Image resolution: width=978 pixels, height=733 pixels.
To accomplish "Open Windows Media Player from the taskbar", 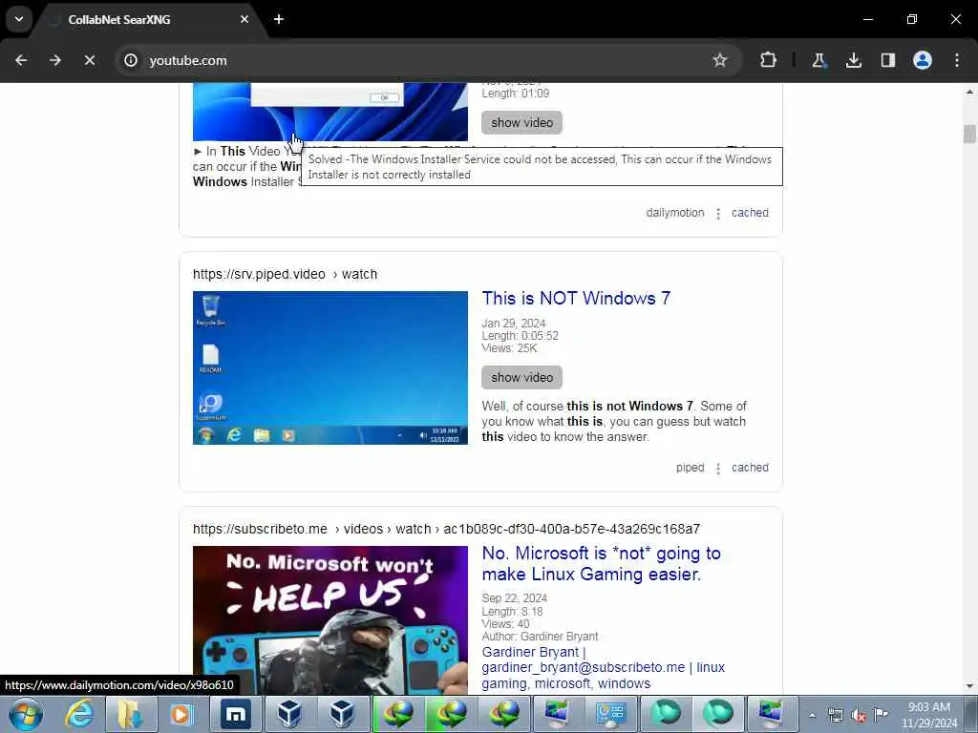I will coord(181,714).
